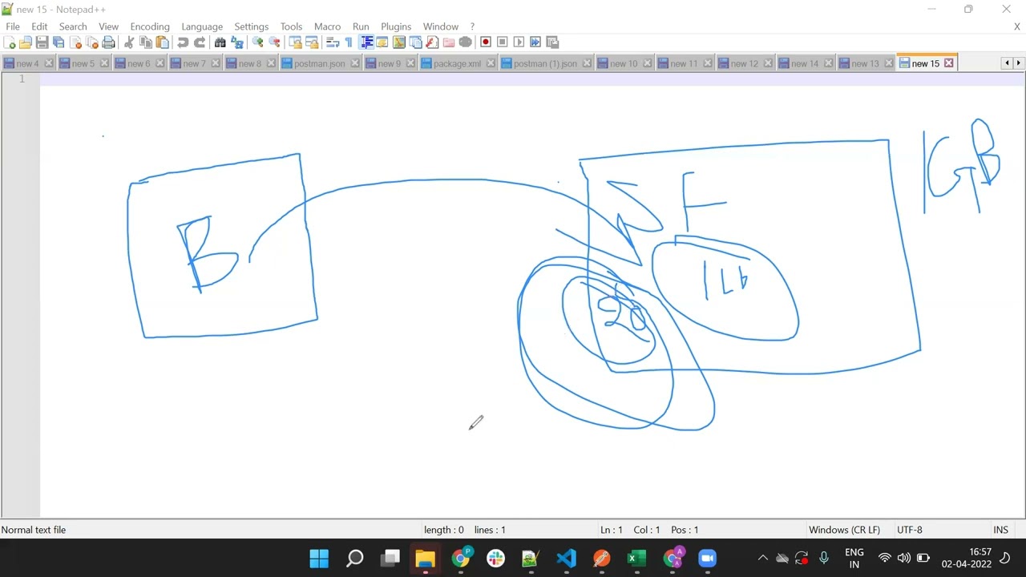The width and height of the screenshot is (1026, 577).
Task: Open the File menu
Action: point(13,26)
